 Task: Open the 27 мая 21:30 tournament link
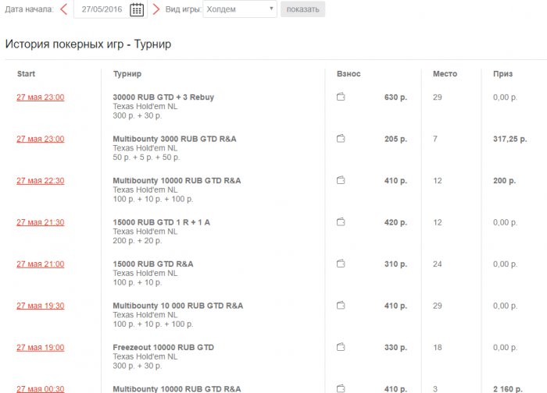pyautogui.click(x=41, y=222)
